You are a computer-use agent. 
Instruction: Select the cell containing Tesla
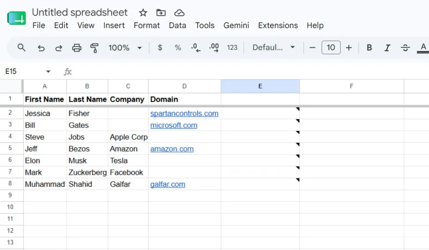pyautogui.click(x=128, y=160)
